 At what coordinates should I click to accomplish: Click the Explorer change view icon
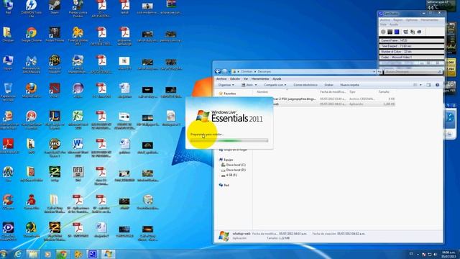pyautogui.click(x=415, y=85)
